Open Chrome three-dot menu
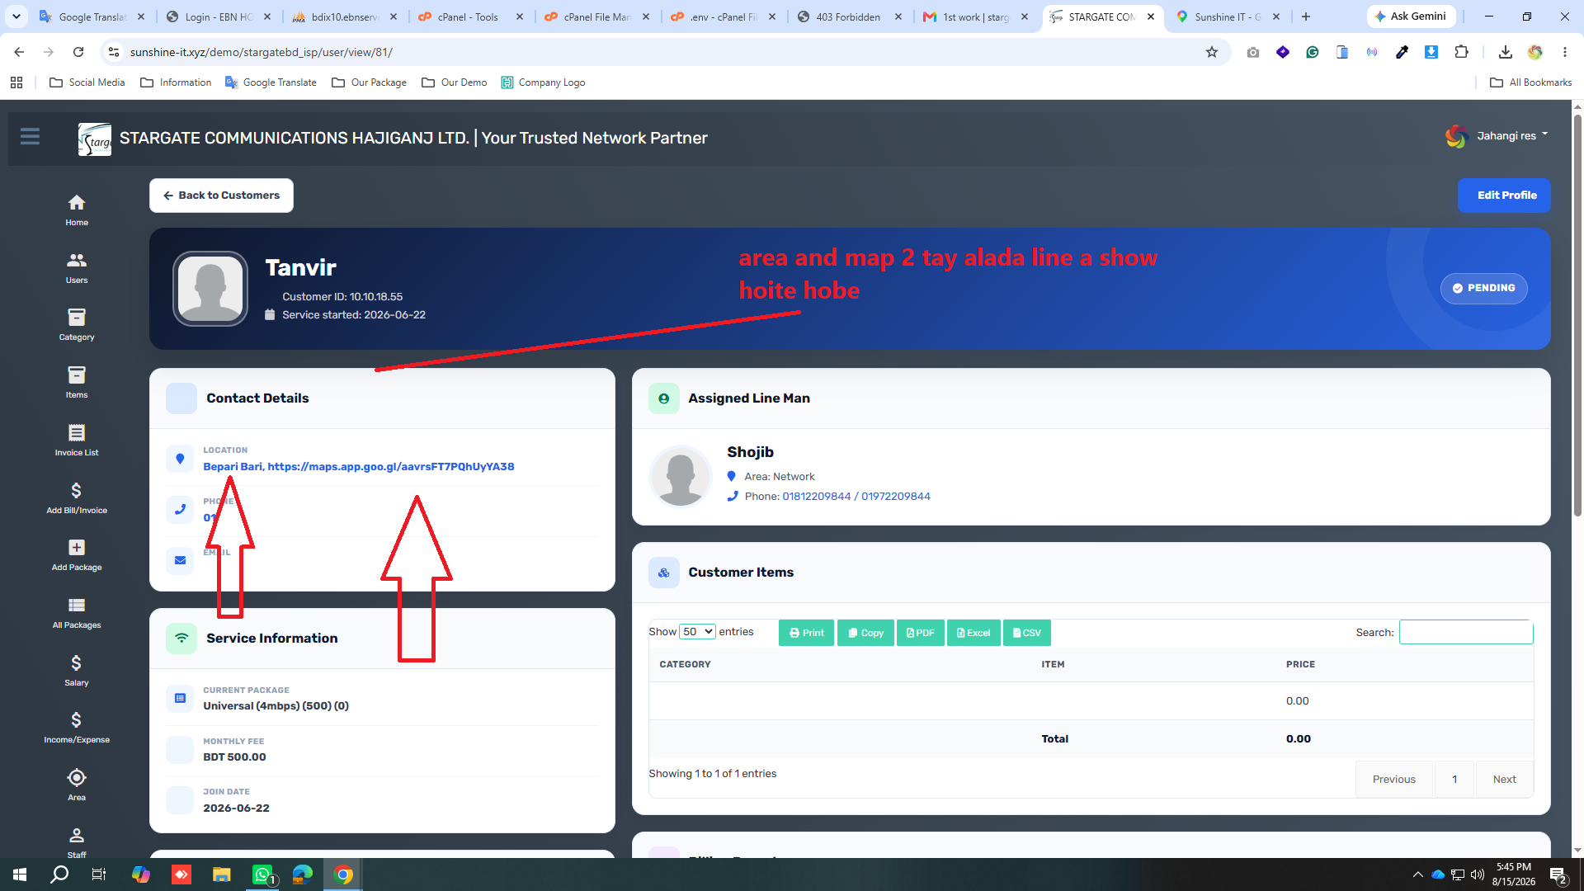 click(x=1565, y=52)
